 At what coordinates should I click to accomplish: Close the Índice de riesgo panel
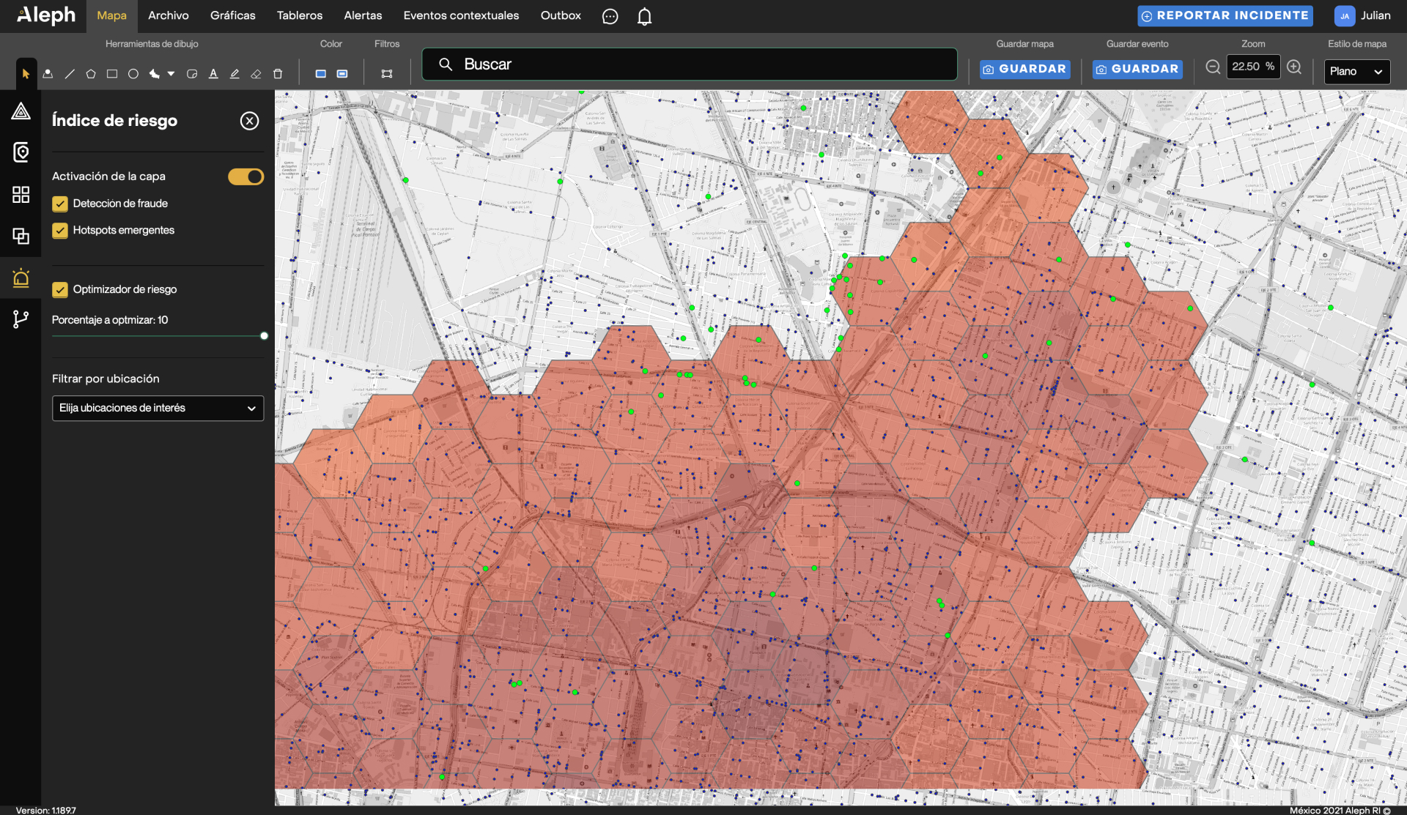(249, 121)
